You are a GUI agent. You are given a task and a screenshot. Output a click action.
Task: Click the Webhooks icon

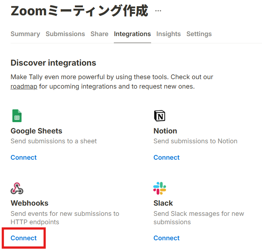(17, 188)
